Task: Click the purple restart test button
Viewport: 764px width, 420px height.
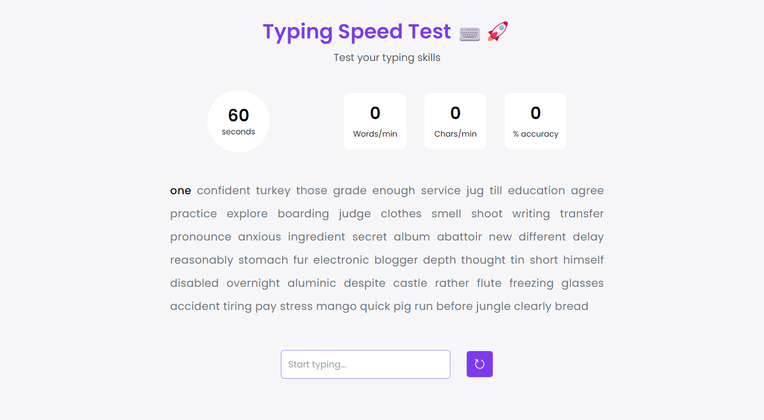Action: tap(479, 364)
